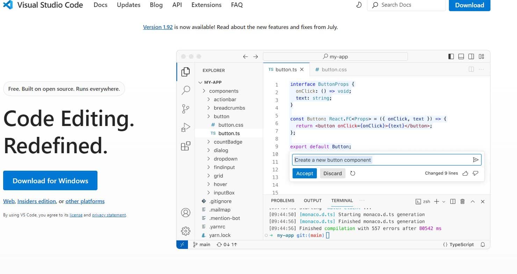Open the PROBLEMS panel tab

point(283,201)
